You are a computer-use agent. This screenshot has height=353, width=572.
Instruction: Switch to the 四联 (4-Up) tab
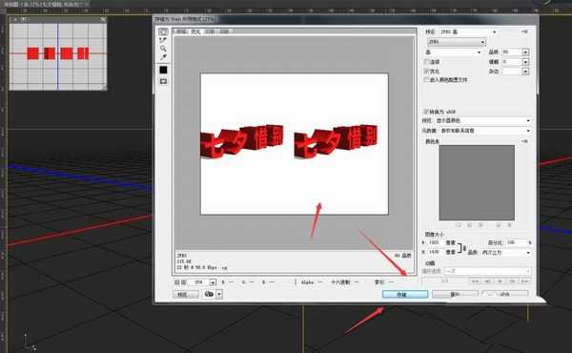pos(224,31)
